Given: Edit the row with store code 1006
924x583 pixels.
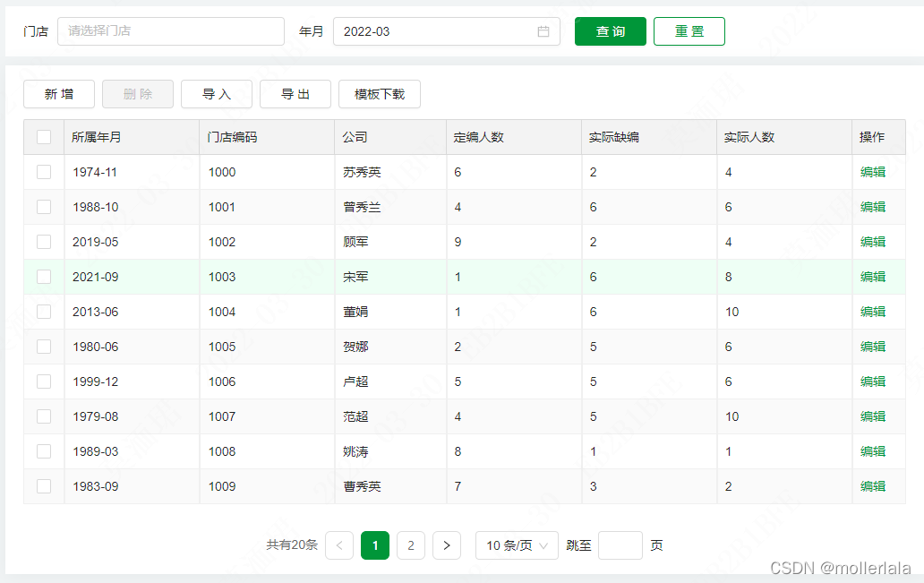Looking at the screenshot, I should 873,382.
